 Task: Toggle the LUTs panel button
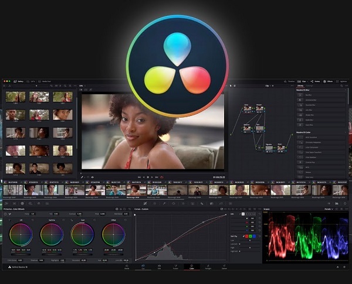(x=31, y=81)
